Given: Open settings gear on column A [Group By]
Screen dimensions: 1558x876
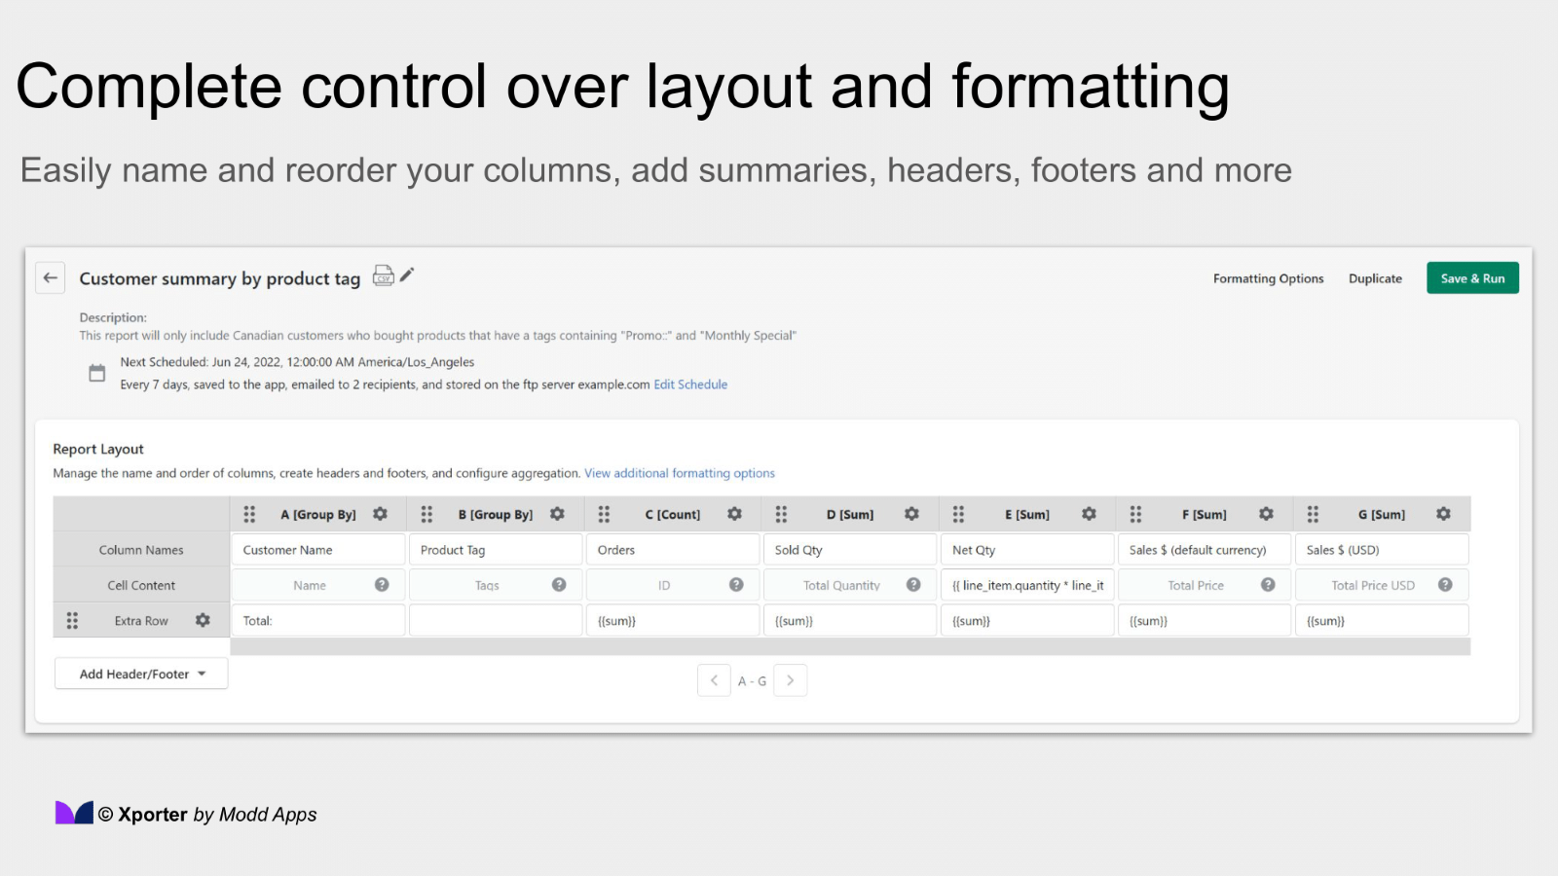Looking at the screenshot, I should [380, 514].
